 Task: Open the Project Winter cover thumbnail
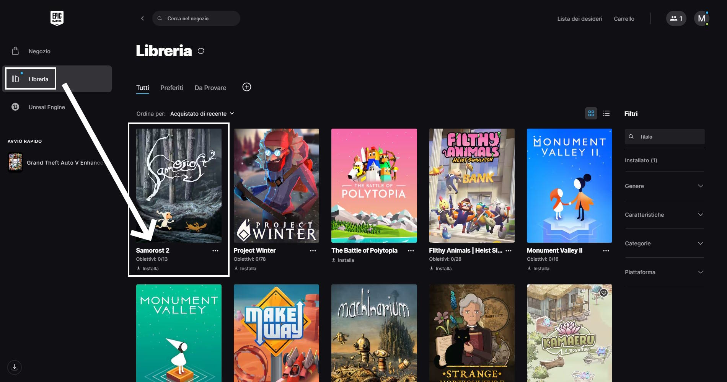pyautogui.click(x=276, y=186)
